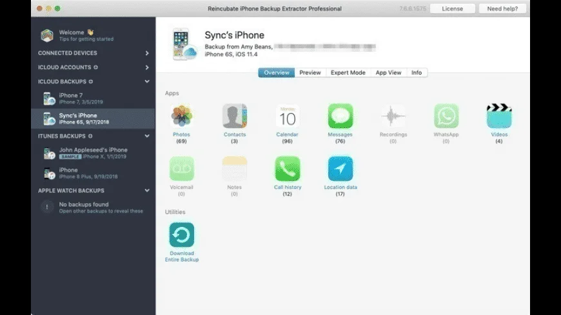Switch to the Info tab
This screenshot has height=315, width=561.
coord(417,73)
